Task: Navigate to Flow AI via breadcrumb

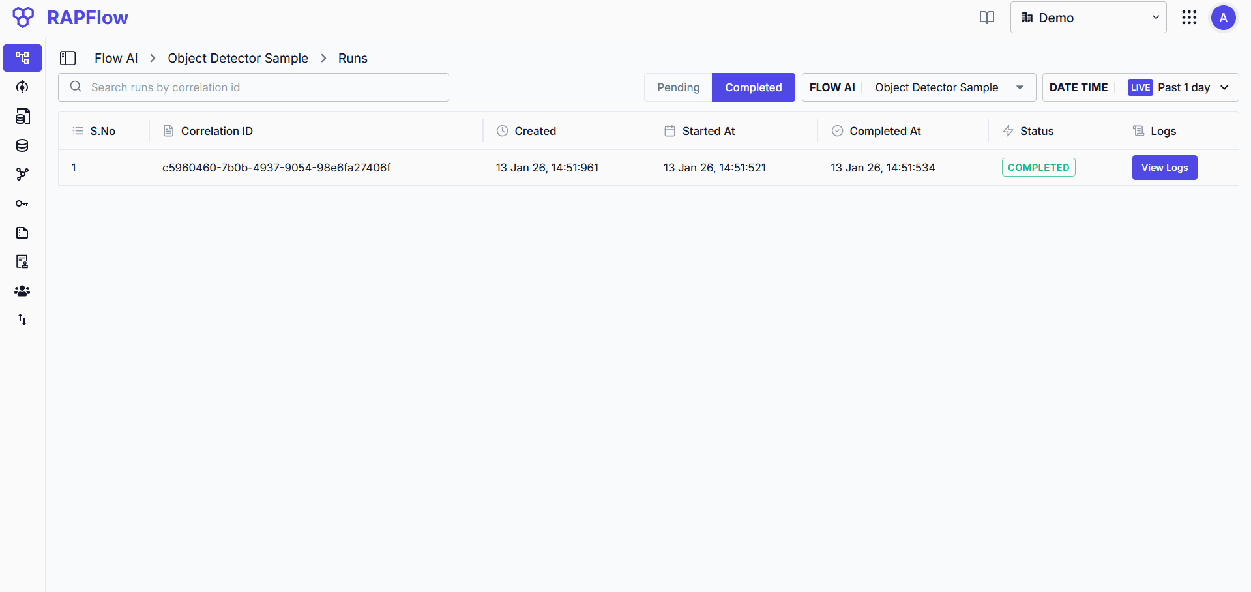Action: (115, 58)
